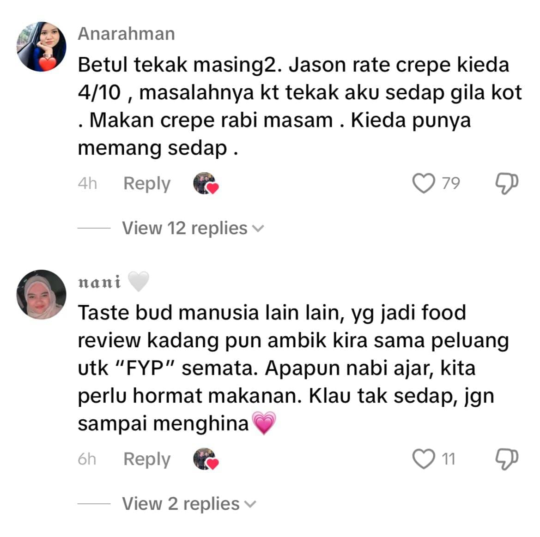Open nani's profile picture
Image resolution: width=540 pixels, height=537 pixels.
tap(41, 295)
